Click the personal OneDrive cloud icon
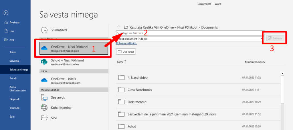The width and height of the screenshot is (293, 130). (45, 80)
